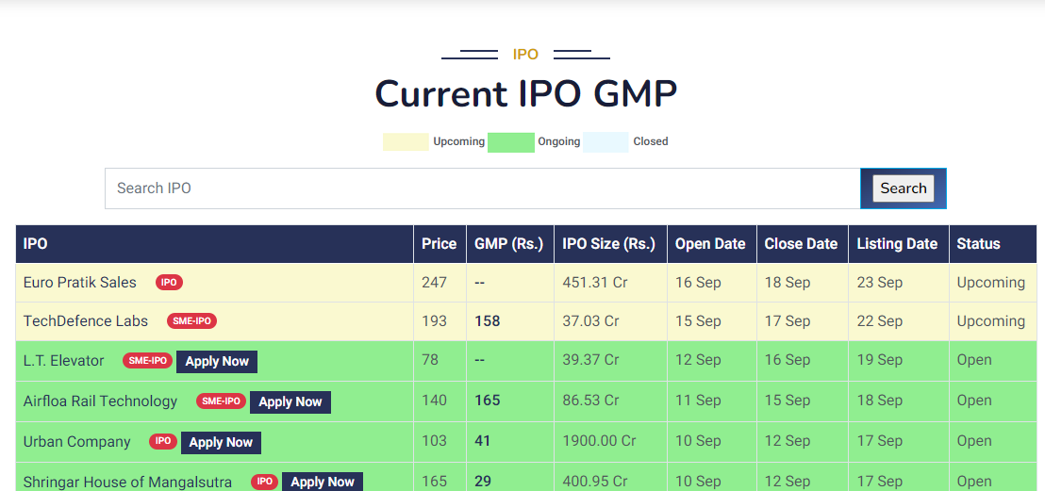Click the red IPO badge beside Euro Pratik Sales
1045x491 pixels.
(169, 283)
